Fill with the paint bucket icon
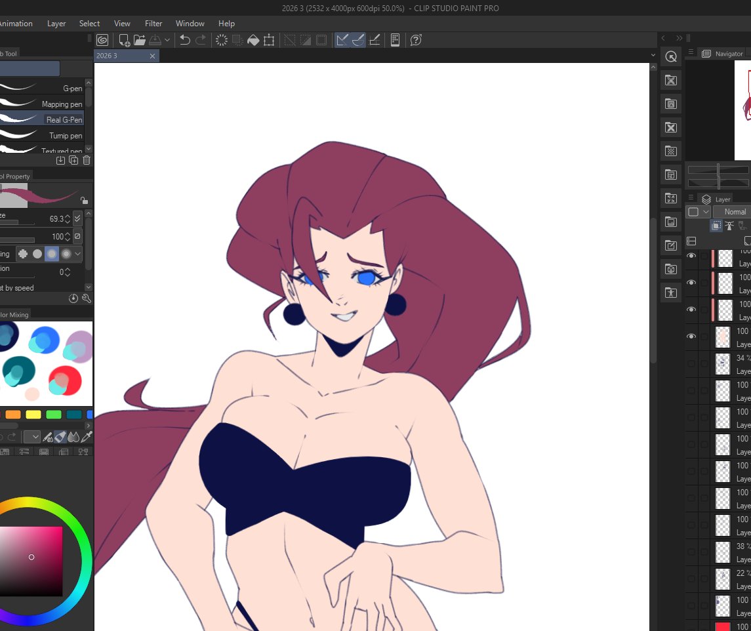This screenshot has height=631, width=751. pos(253,40)
